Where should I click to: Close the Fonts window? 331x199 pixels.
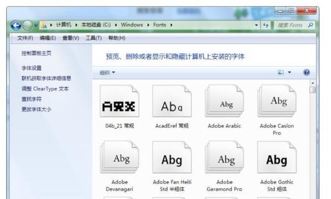[307, 11]
